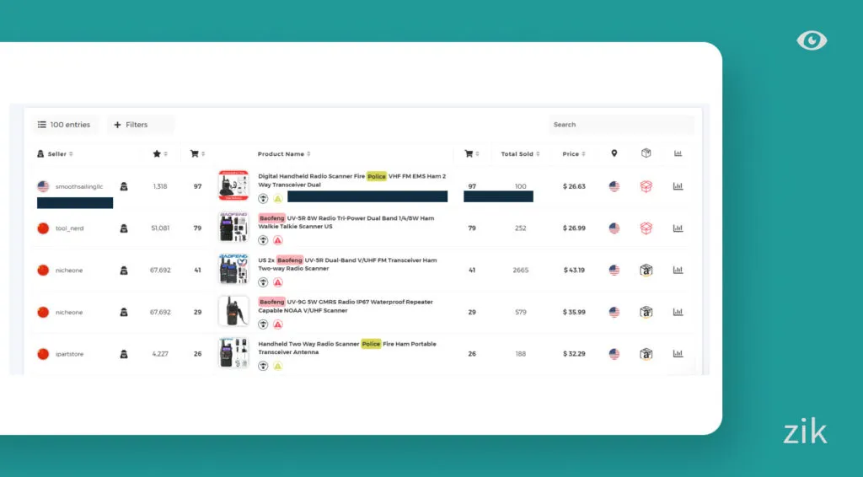The width and height of the screenshot is (863, 477).
Task: Click the total sold value 2665
Action: pos(521,271)
